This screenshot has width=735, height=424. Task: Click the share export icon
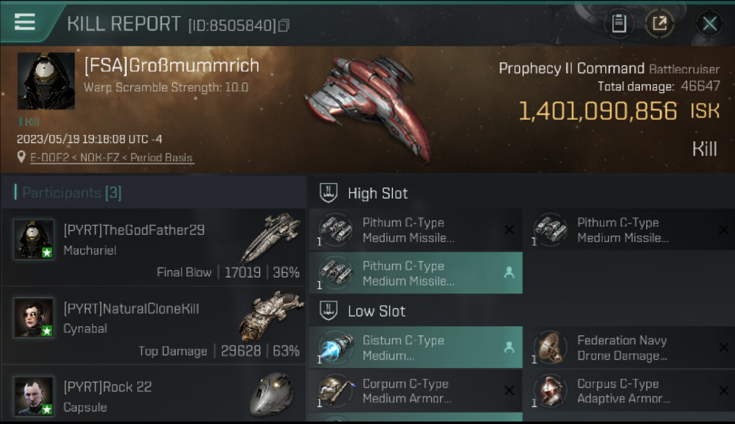(x=660, y=24)
